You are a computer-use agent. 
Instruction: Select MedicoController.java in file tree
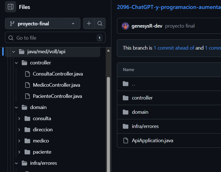(x=56, y=85)
